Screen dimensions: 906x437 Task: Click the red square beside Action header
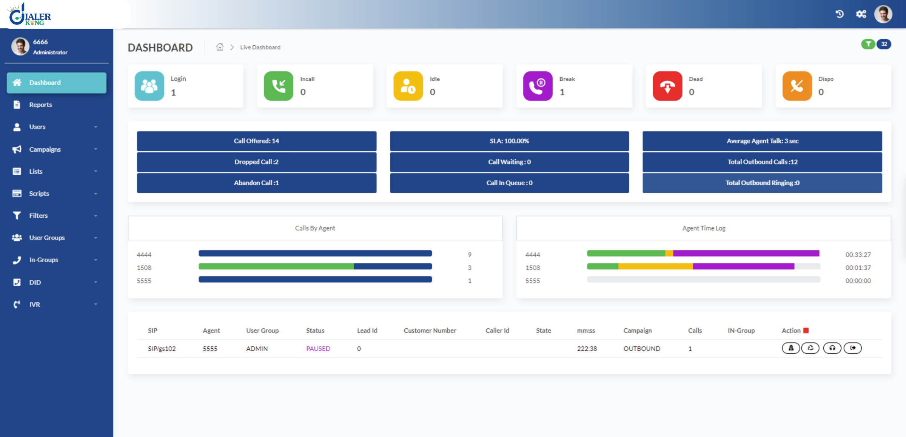coord(806,331)
